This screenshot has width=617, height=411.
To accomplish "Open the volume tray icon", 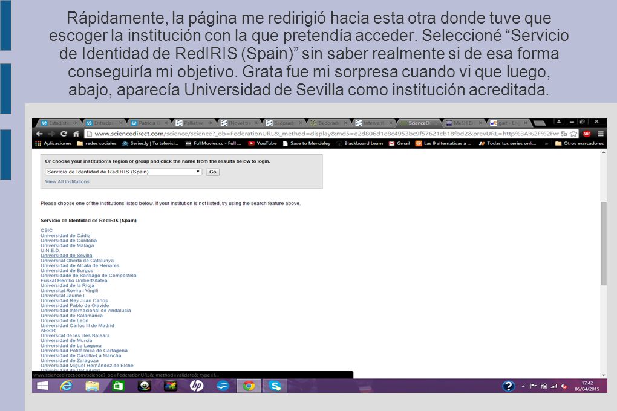I will pos(564,386).
